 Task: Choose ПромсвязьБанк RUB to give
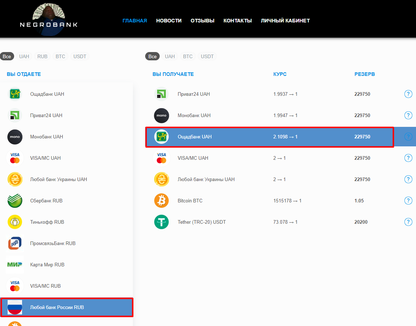[66, 243]
